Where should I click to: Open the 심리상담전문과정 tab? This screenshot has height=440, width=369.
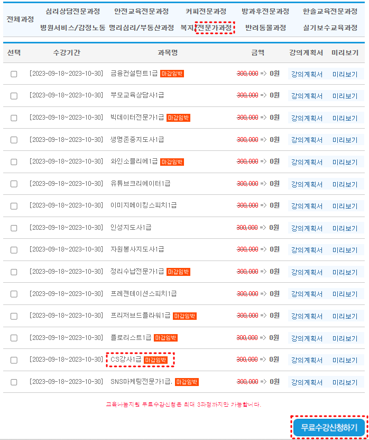pos(73,12)
